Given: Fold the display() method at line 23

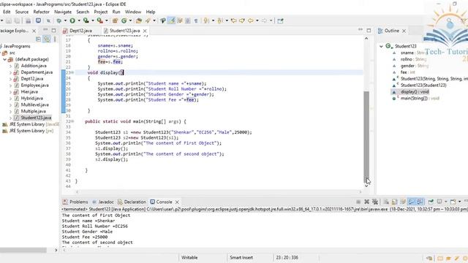Looking at the screenshot, I should click(x=73, y=72).
